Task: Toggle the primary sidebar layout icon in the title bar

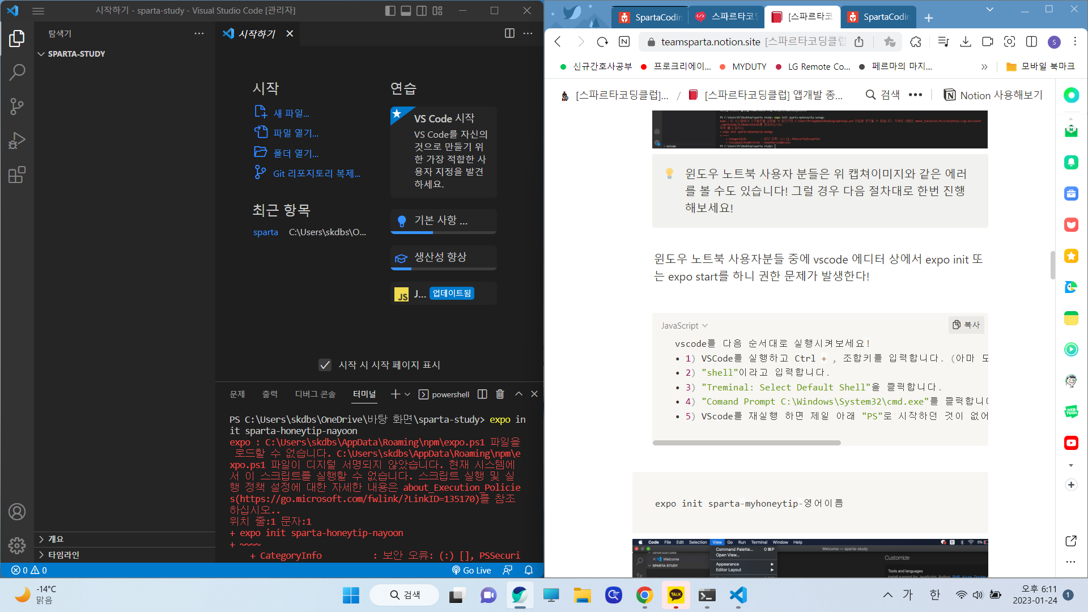Action: 390,11
